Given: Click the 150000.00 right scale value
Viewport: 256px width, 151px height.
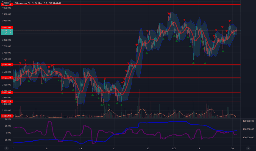Looking at the screenshot, I should 248,138.
